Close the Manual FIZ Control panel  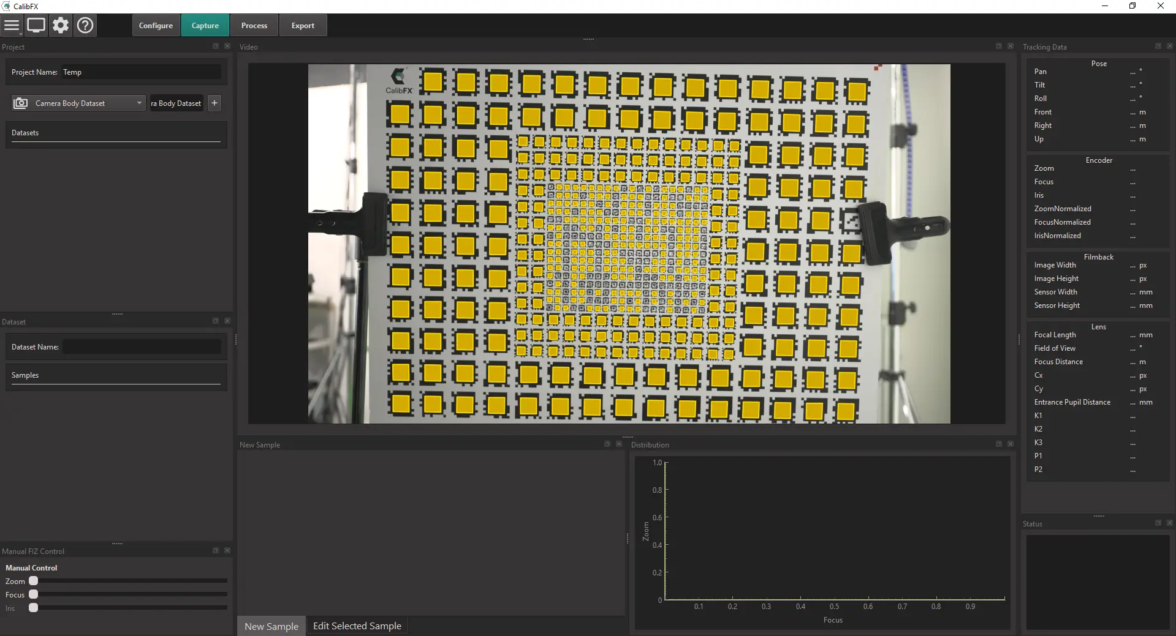[227, 551]
